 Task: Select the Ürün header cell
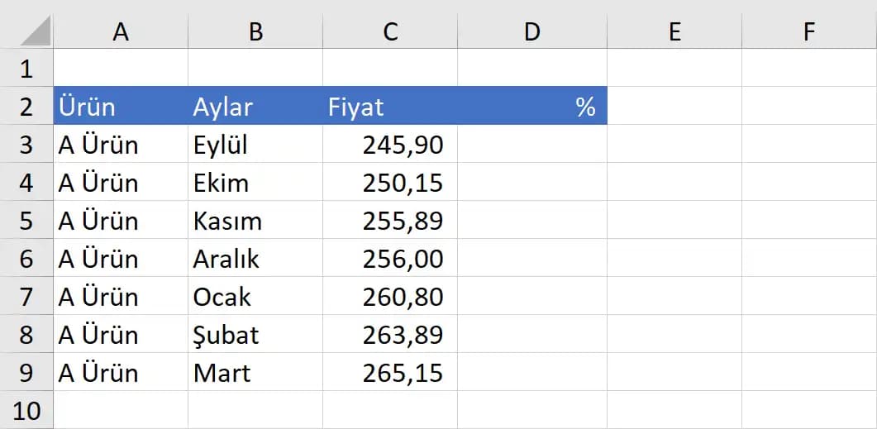coord(121,107)
